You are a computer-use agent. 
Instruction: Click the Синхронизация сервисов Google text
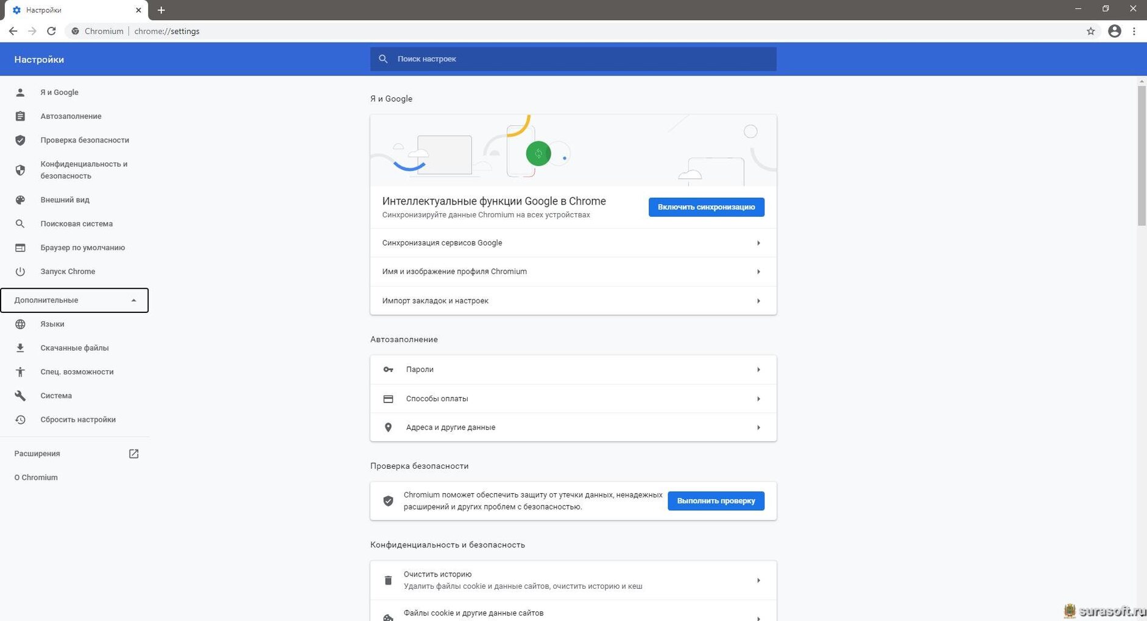[442, 243]
